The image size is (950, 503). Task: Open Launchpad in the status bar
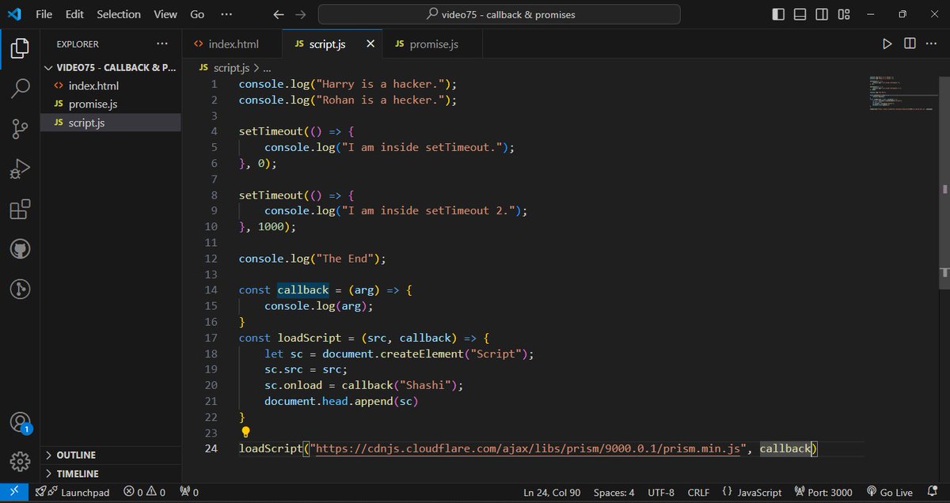tap(73, 492)
